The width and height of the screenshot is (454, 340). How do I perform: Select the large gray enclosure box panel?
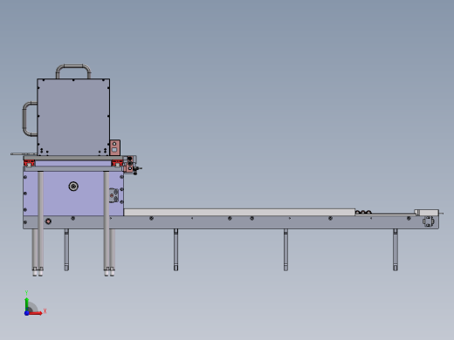tap(73, 117)
